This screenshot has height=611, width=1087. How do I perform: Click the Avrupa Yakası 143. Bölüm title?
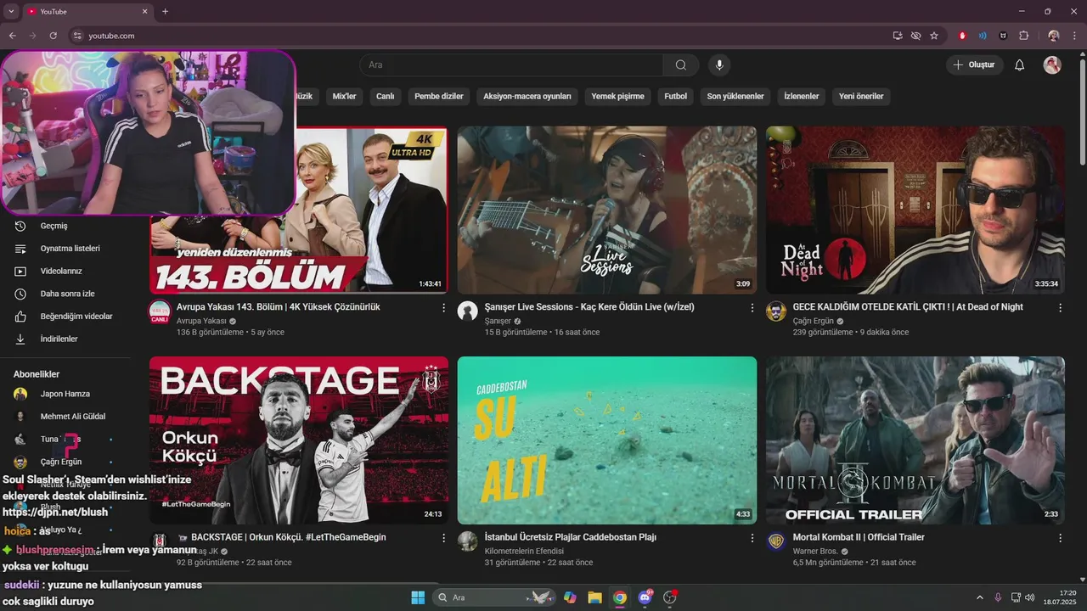[x=278, y=307]
